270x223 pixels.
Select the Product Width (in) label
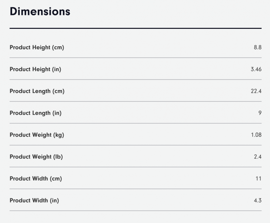tap(34, 201)
